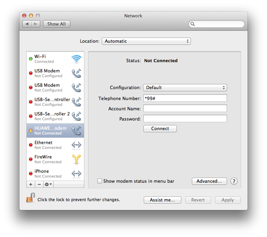The image size is (267, 237).
Task: Click the green Wi-Fi status dot
Action: (x=31, y=59)
